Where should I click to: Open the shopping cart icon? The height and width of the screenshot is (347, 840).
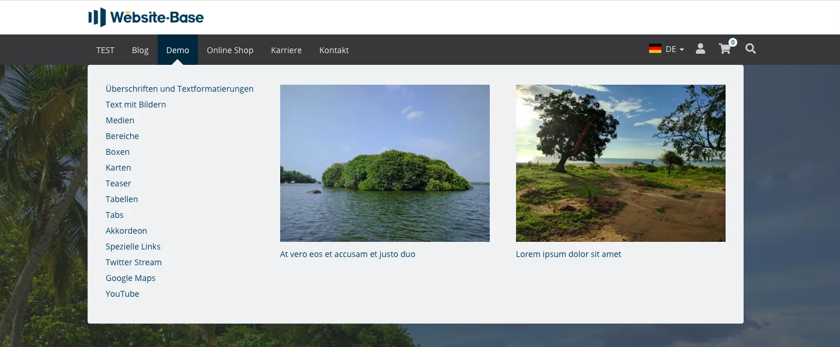point(724,50)
